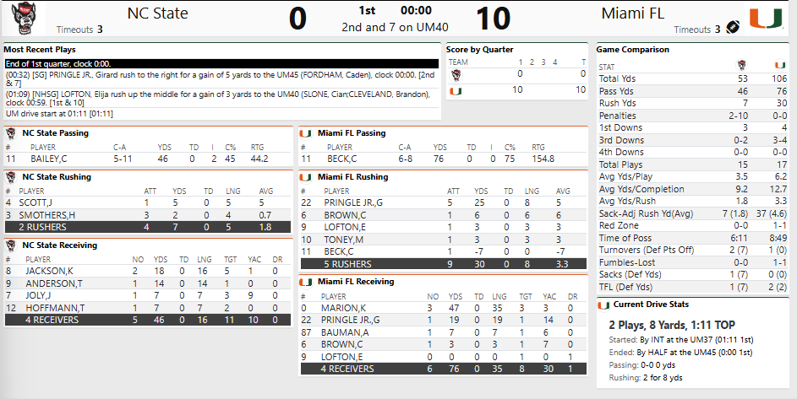Click the Total Yds row in Game Comparison
Viewport: 797px width, 399px height.
tap(691, 78)
